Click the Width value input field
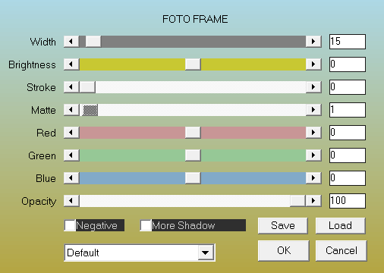384x273 pixels. pos(348,42)
